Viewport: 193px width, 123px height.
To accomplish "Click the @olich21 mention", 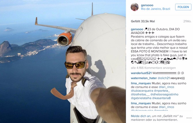I will 164,78.
